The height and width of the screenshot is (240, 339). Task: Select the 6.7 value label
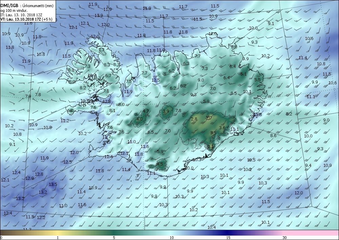tap(108, 75)
